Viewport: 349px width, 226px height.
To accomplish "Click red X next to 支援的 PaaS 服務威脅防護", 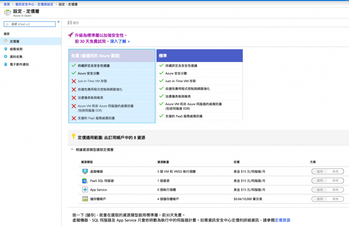I will (x=74, y=118).
